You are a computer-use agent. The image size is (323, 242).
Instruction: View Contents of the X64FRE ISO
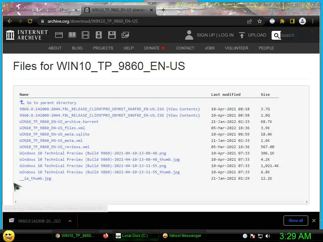(183, 109)
